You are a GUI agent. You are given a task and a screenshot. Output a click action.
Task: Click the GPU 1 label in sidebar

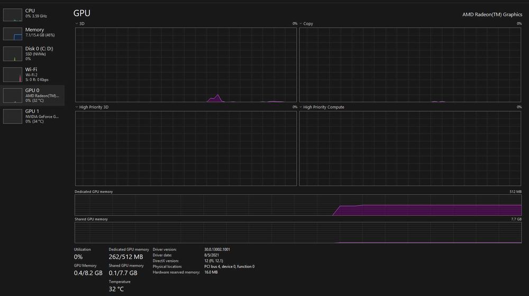32,111
